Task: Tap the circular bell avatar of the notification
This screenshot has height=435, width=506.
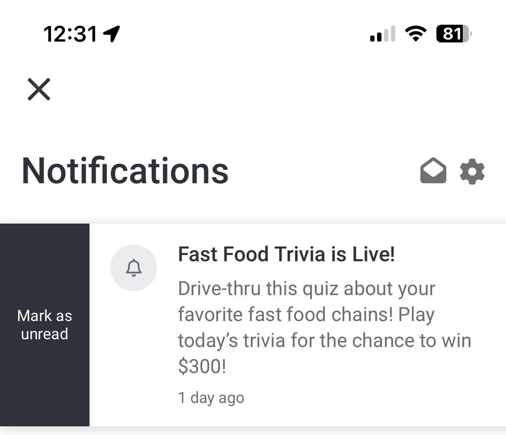Action: pyautogui.click(x=134, y=268)
